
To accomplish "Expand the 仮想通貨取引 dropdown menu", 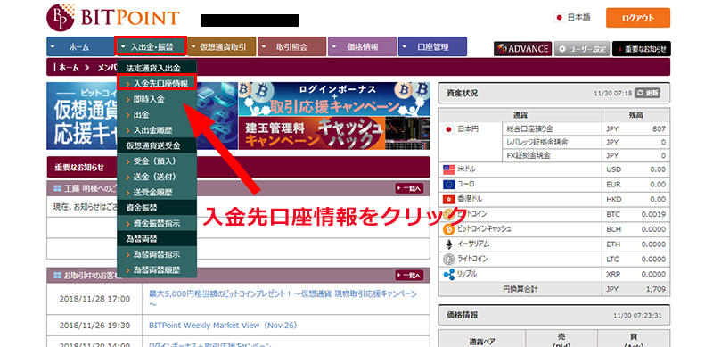I will (x=222, y=47).
